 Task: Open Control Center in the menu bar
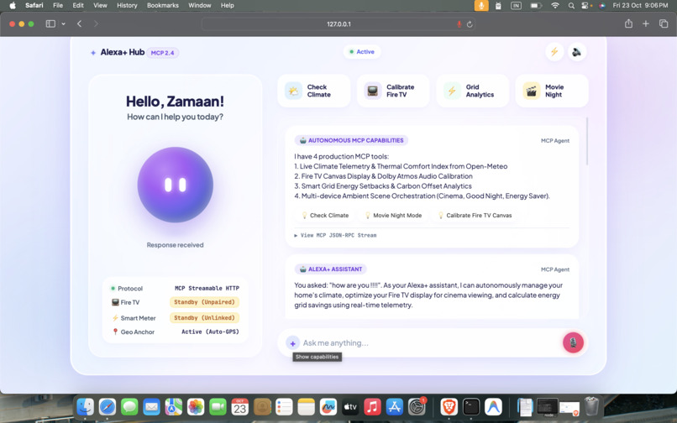(x=585, y=6)
